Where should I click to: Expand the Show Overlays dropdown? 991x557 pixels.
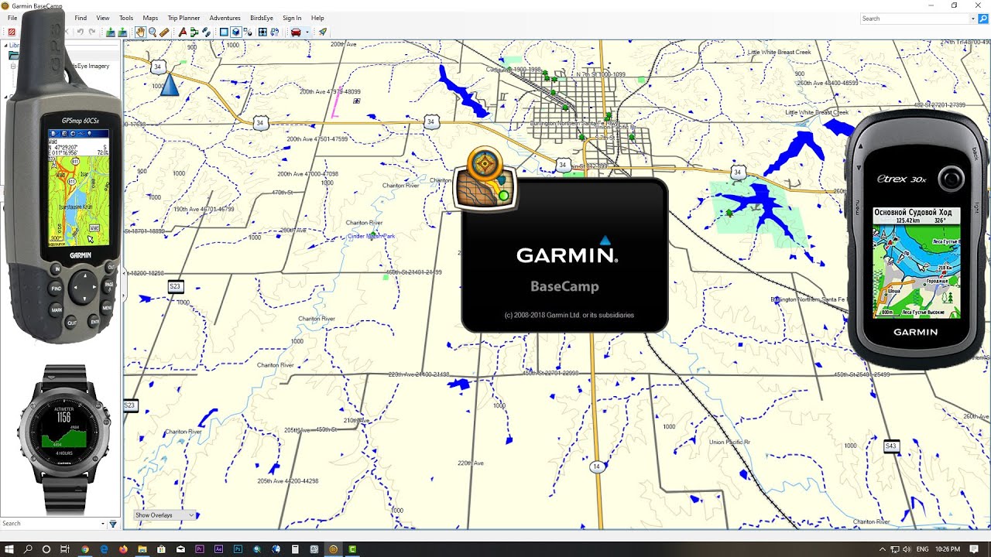(164, 515)
